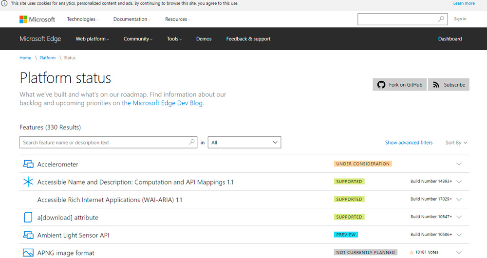
Task: Click the Accelerometer device icon
Action: [28, 164]
